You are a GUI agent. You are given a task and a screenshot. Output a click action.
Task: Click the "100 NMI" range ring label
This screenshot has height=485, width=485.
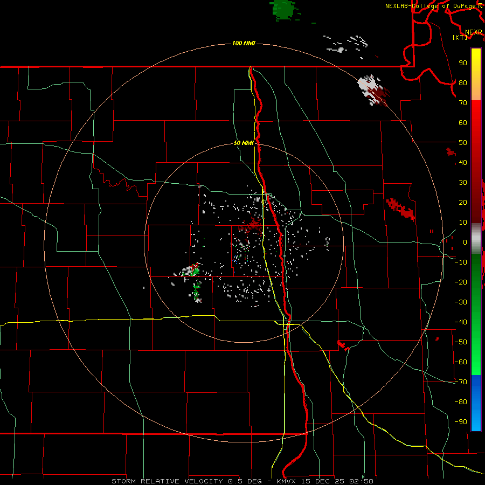(244, 43)
